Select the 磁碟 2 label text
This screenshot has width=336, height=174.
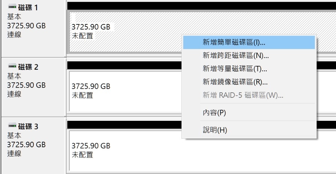[x=28, y=67]
